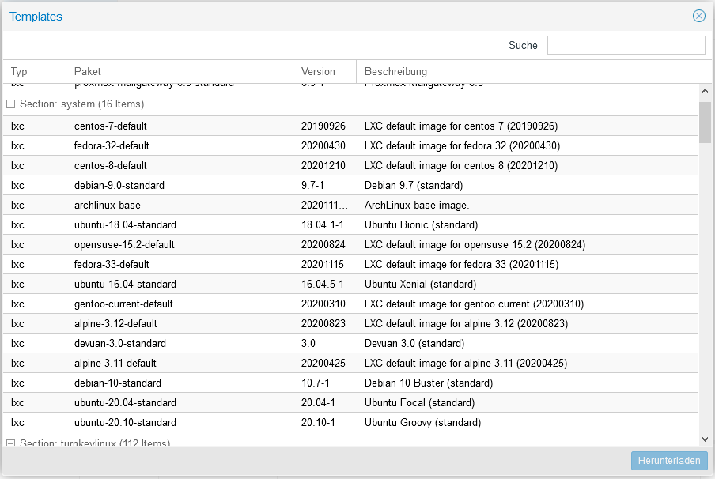Select the ubuntu-20.04-standard template row
This screenshot has width=715, height=479.
(350, 402)
